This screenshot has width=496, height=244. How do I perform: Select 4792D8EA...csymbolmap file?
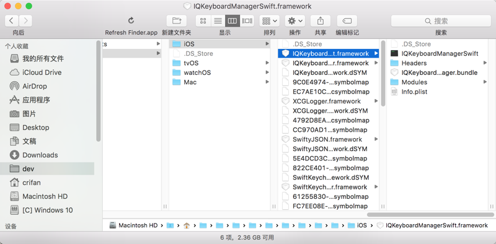[x=329, y=120]
